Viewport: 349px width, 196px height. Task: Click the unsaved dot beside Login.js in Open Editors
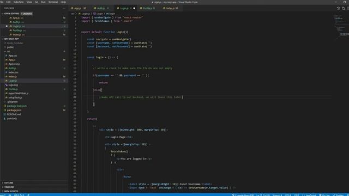click(7, 26)
